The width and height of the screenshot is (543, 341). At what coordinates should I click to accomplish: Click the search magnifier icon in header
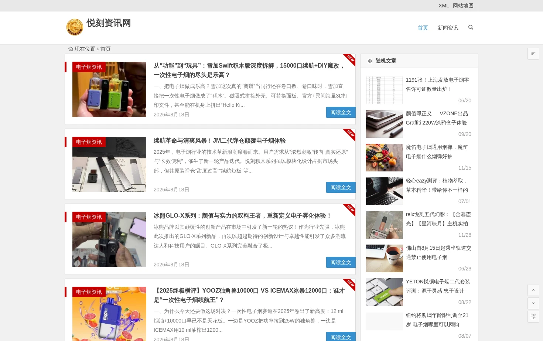(x=471, y=27)
